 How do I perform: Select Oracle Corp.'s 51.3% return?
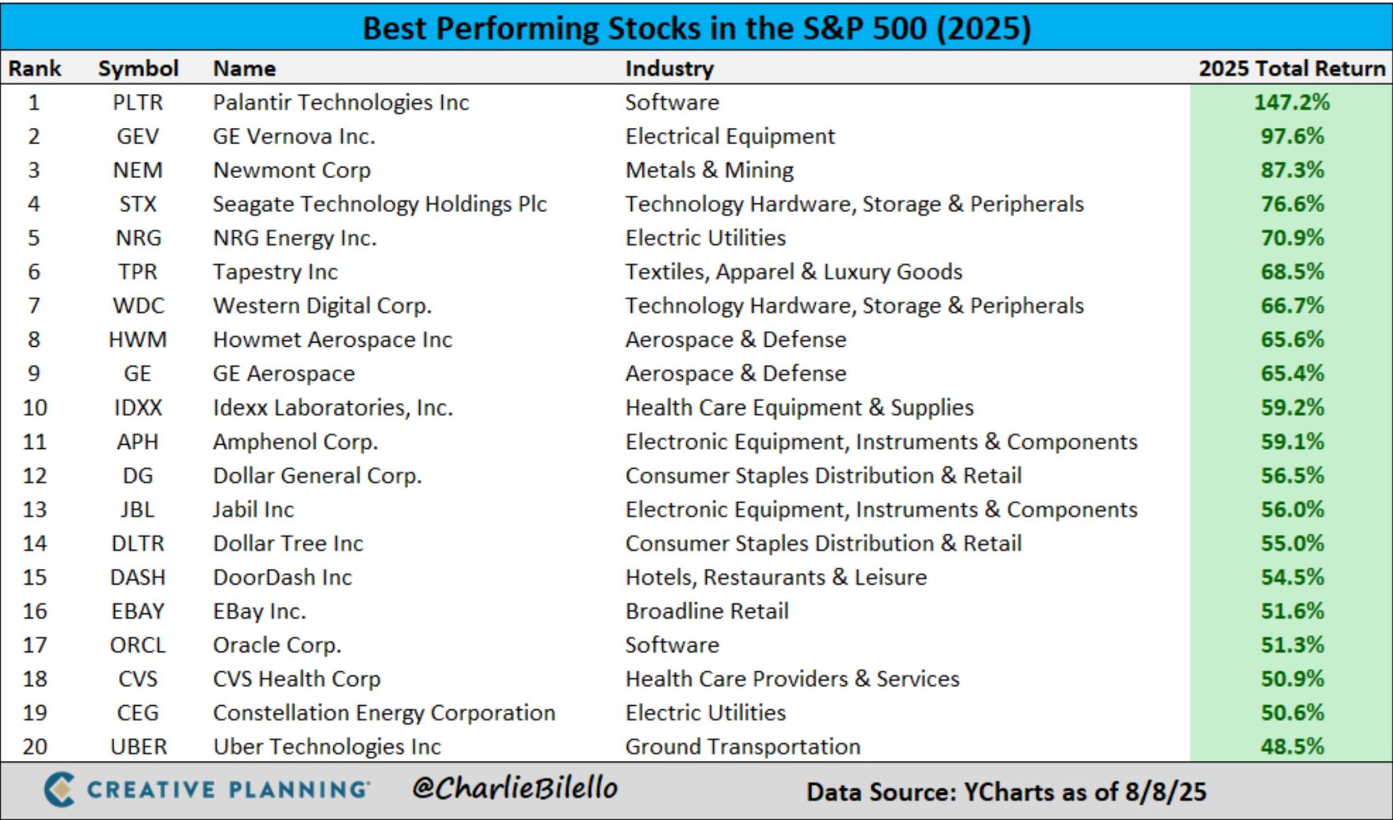[1292, 645]
